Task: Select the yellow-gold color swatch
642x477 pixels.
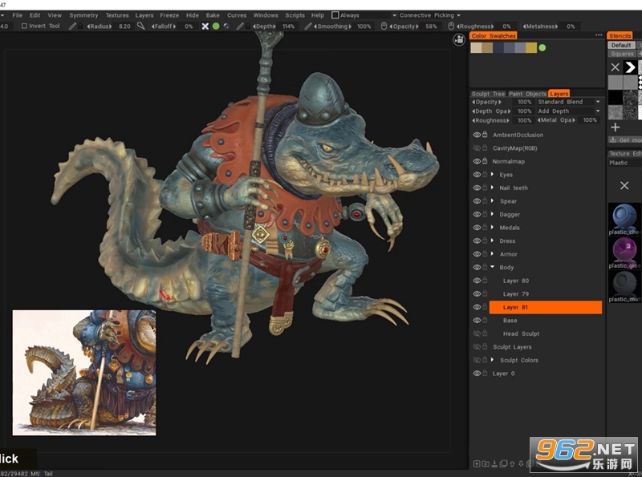Action: click(531, 48)
